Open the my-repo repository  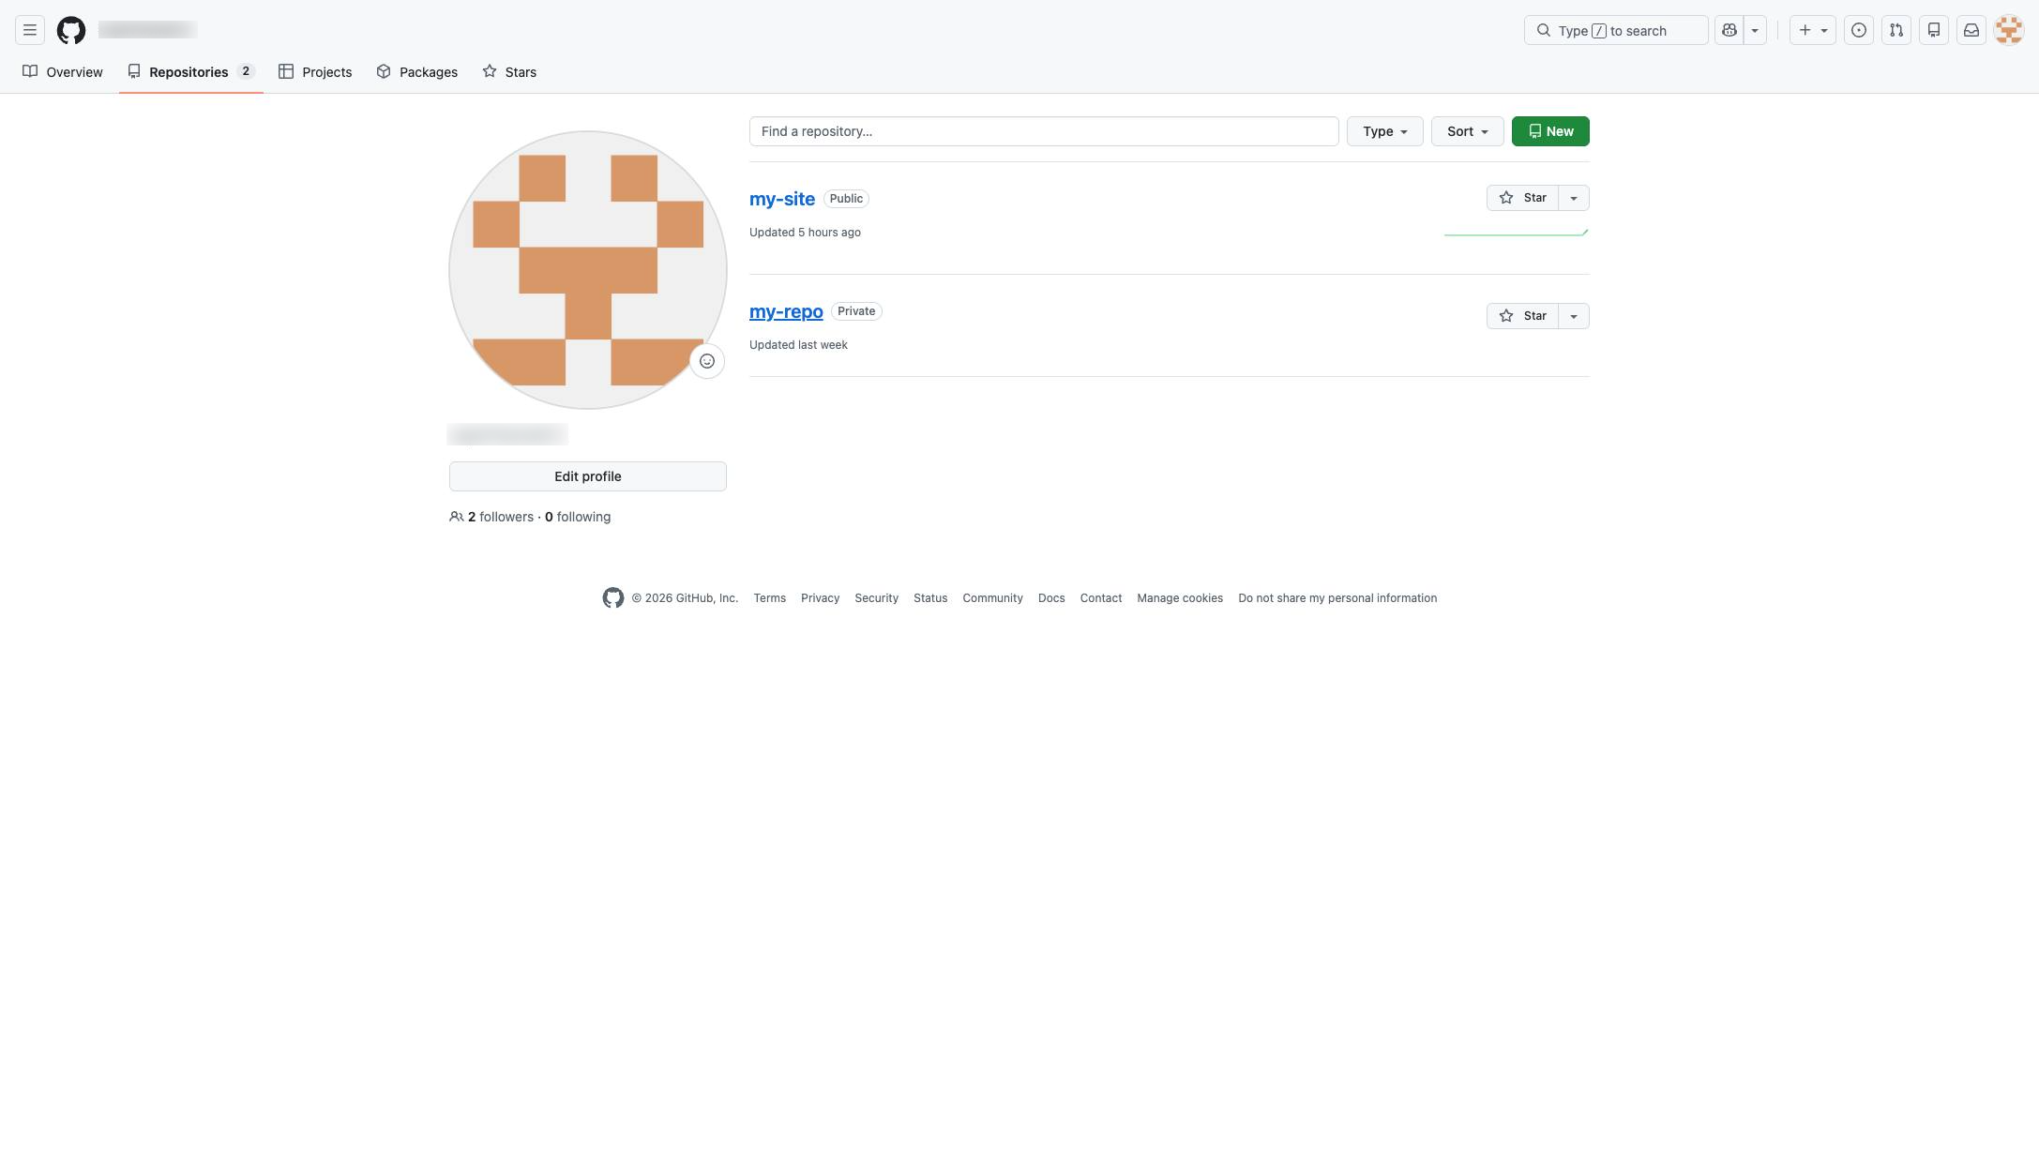coord(786,311)
